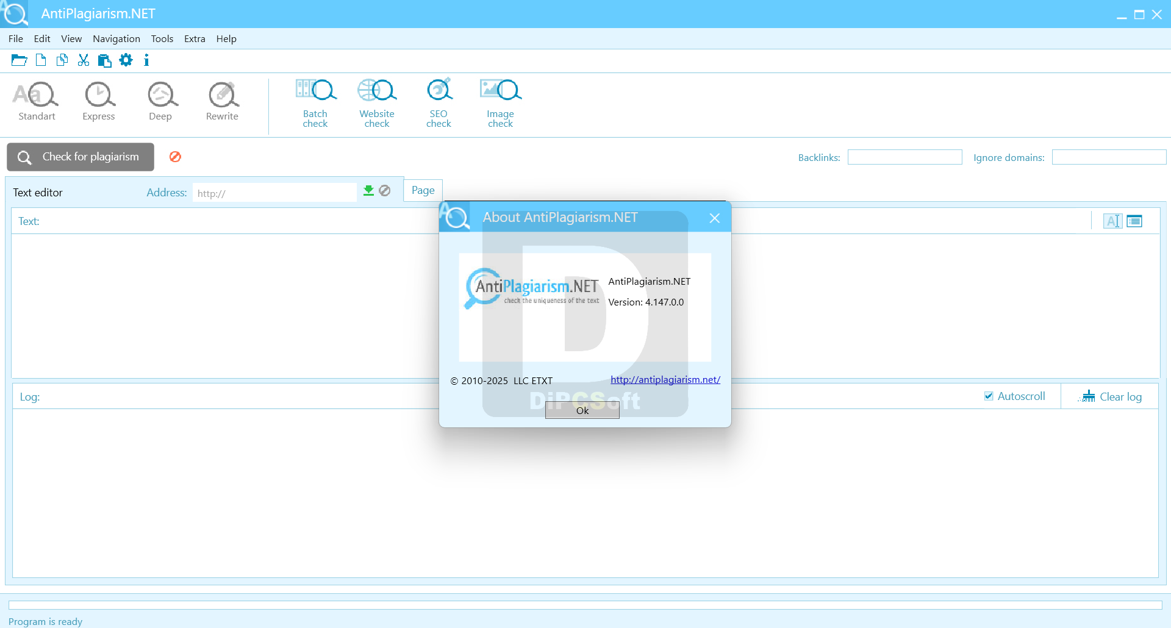This screenshot has height=628, width=1171.
Task: Select the Standart check mode
Action: pos(36,102)
